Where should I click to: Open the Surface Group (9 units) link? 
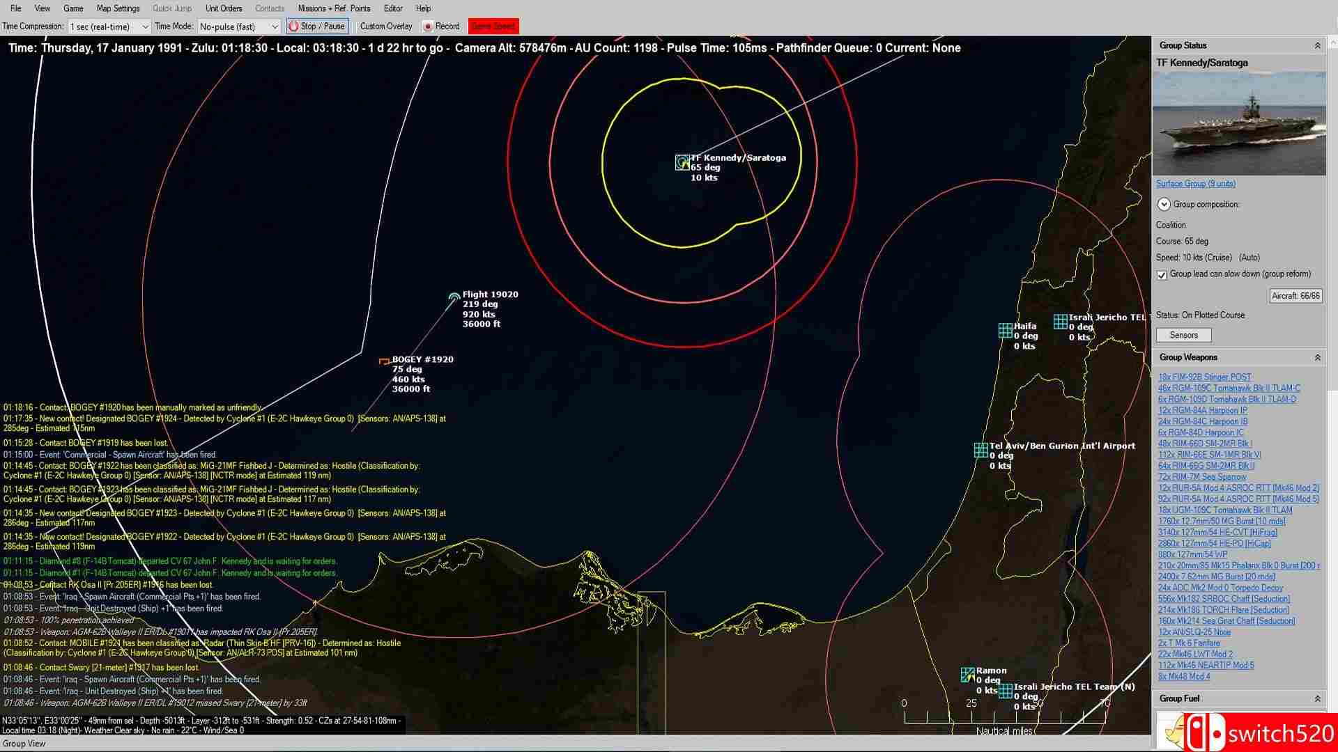(1195, 183)
